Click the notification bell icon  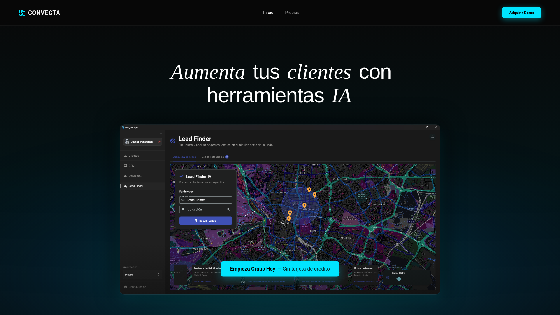pos(433,137)
